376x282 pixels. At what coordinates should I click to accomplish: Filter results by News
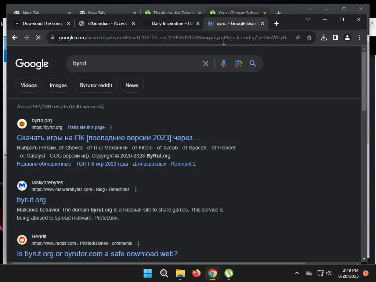(132, 85)
